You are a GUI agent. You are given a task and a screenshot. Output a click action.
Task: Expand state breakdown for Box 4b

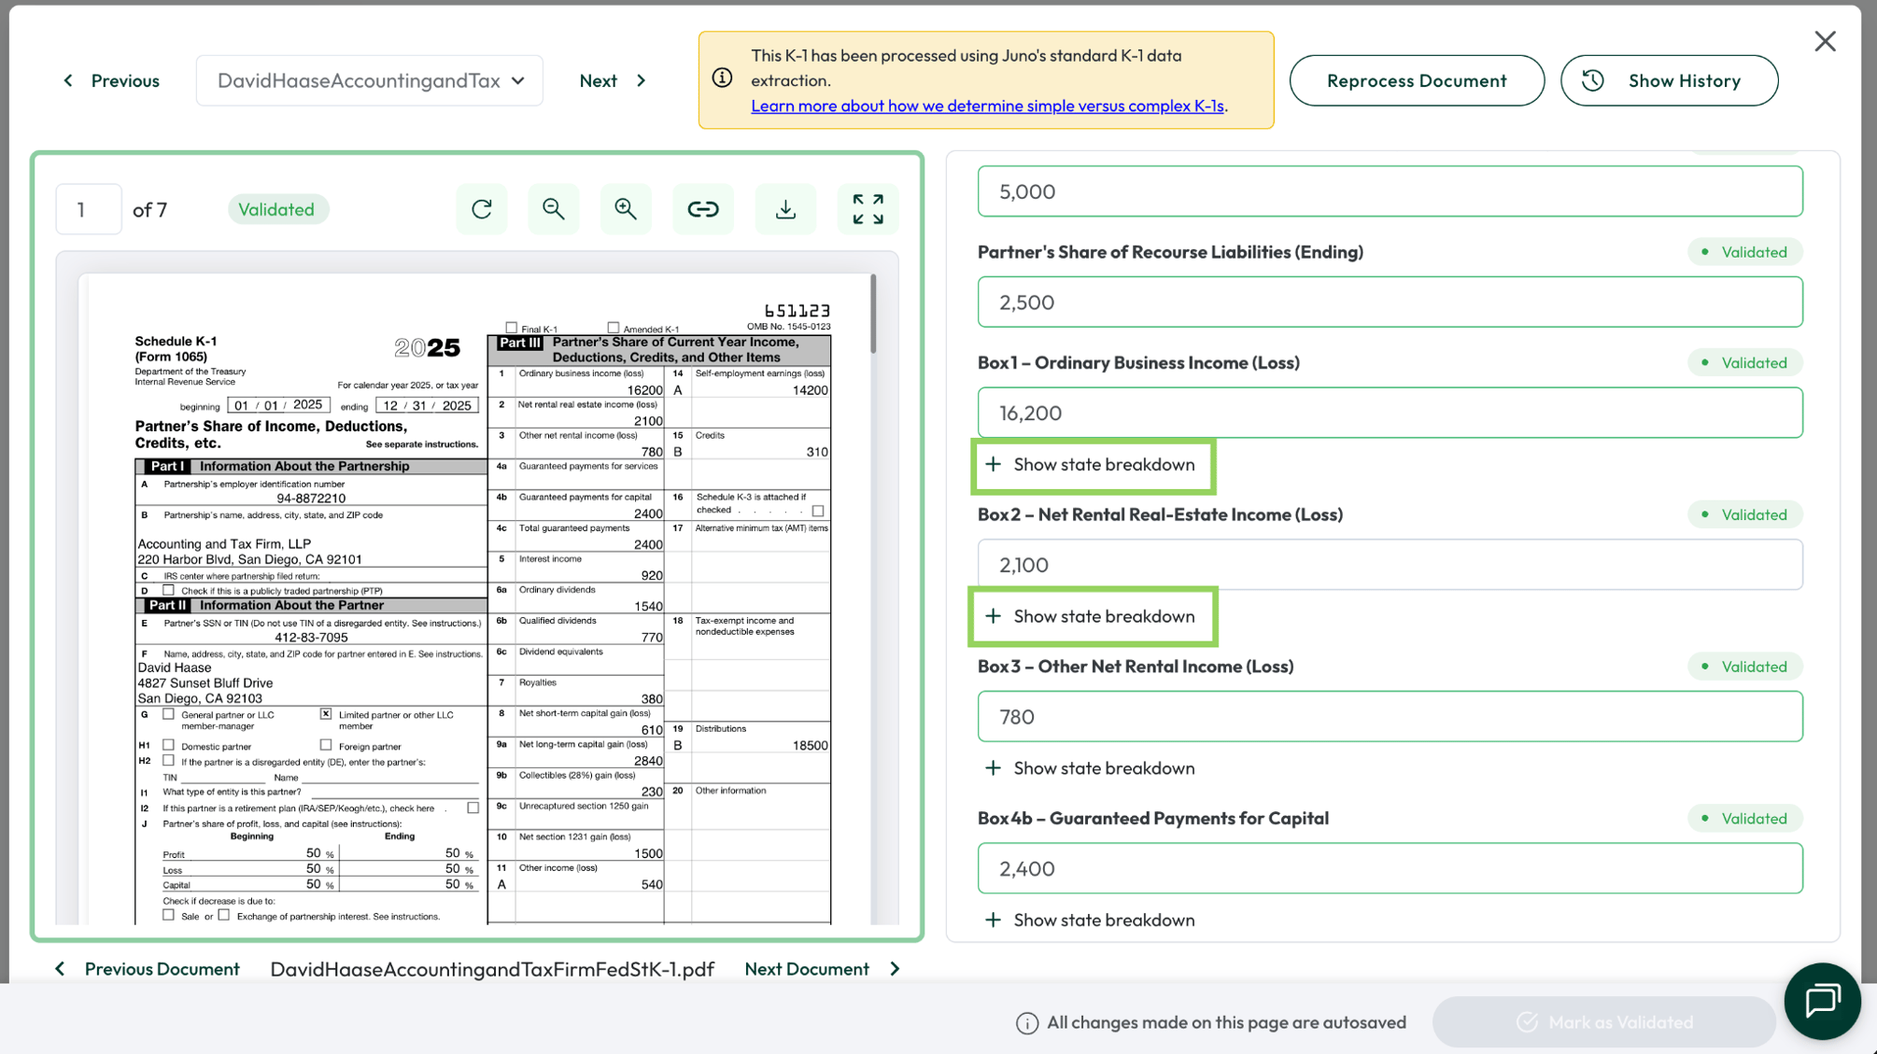point(1090,920)
